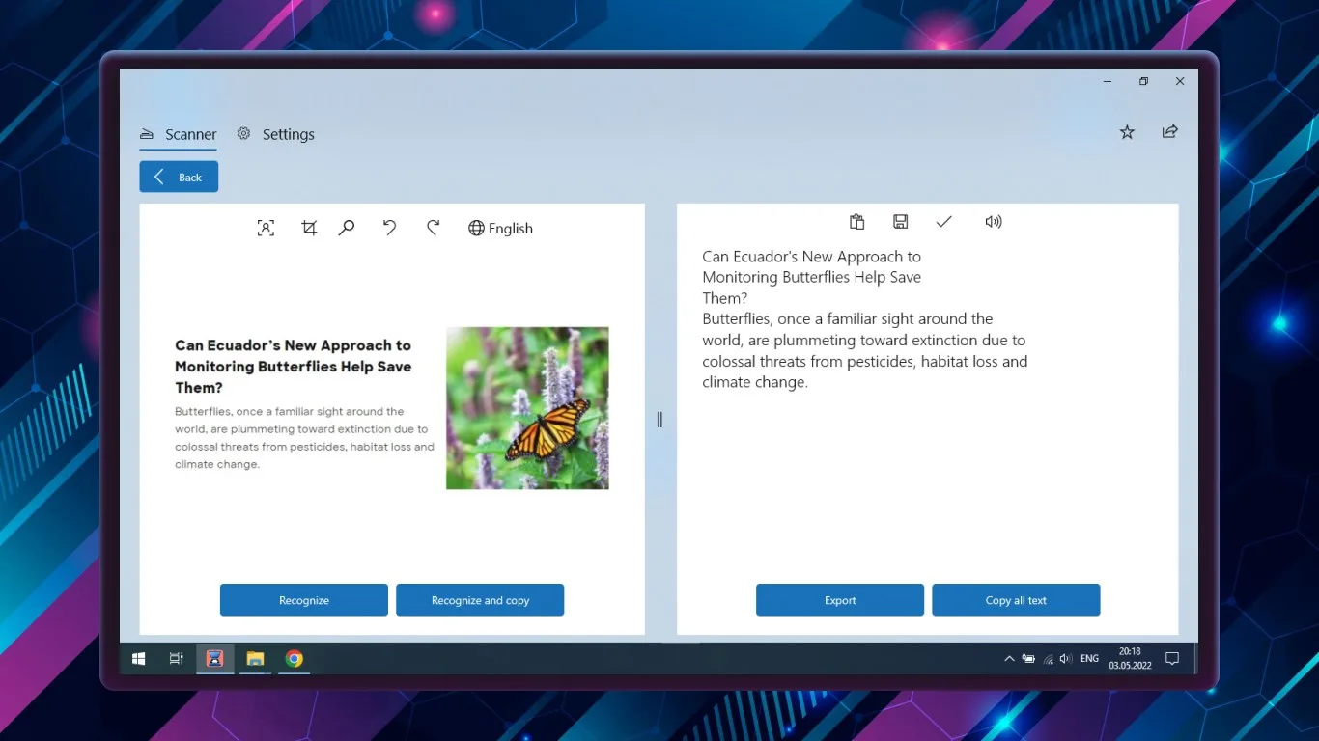Click the checkmark spell-check icon
This screenshot has height=741, width=1319.
(944, 222)
